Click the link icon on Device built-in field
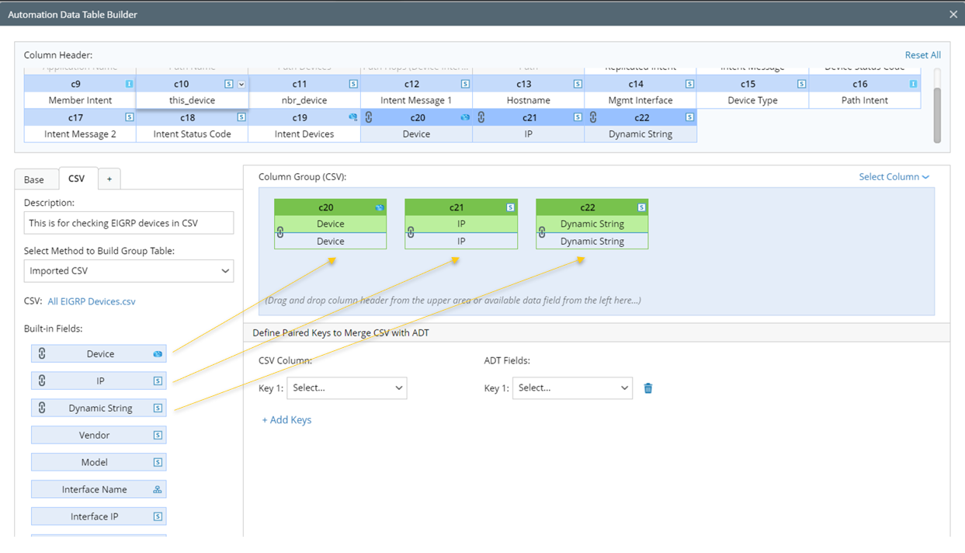The height and width of the screenshot is (553, 965). coord(42,353)
